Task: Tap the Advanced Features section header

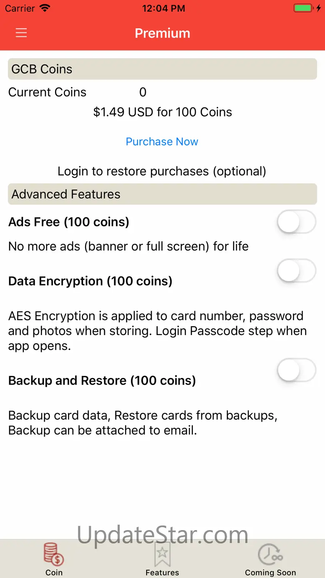Action: tap(162, 194)
